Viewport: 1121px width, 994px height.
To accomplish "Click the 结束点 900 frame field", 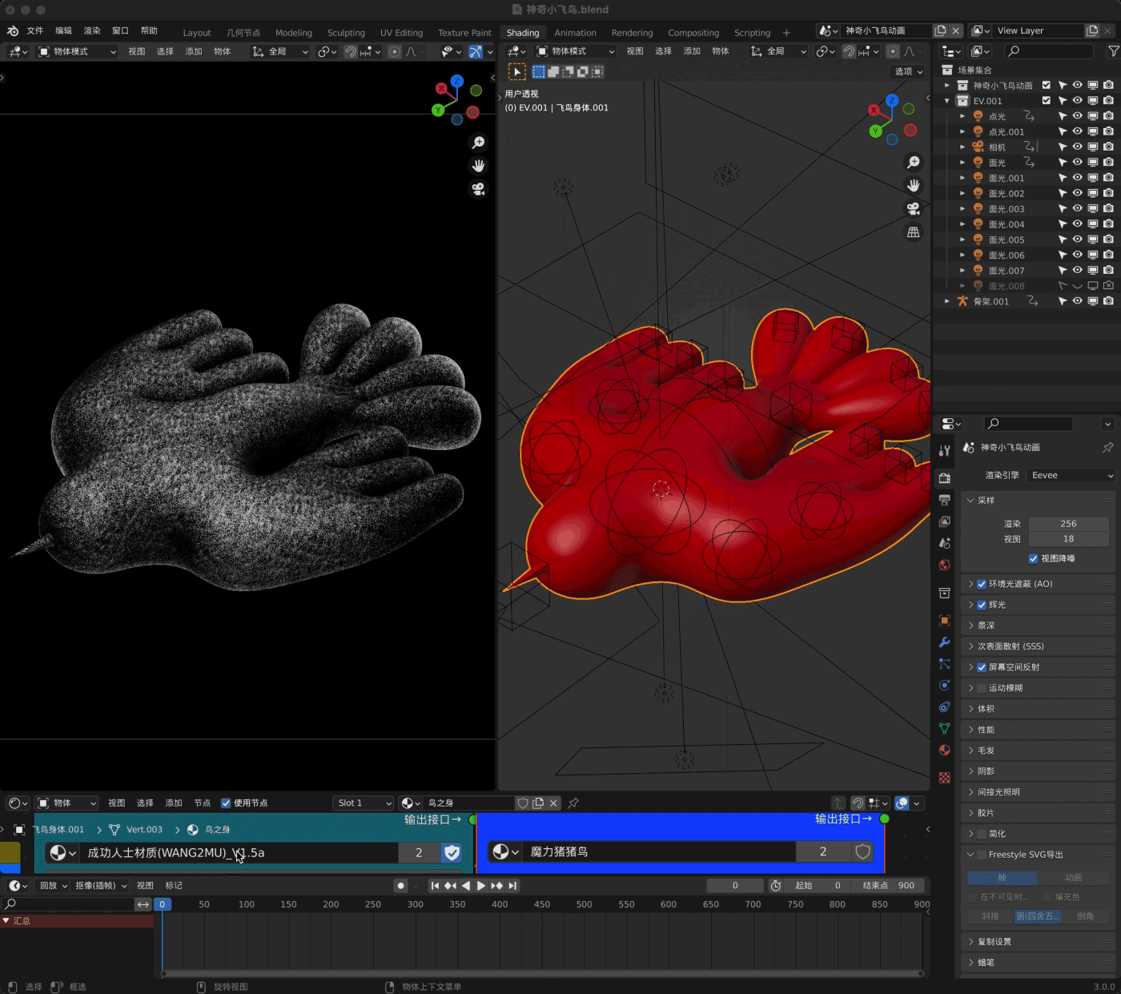I will [888, 886].
